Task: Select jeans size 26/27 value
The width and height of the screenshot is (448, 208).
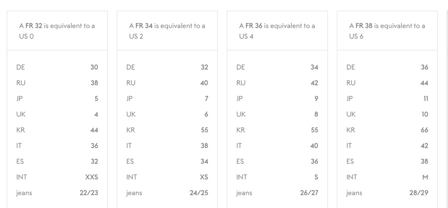Action: [x=309, y=193]
